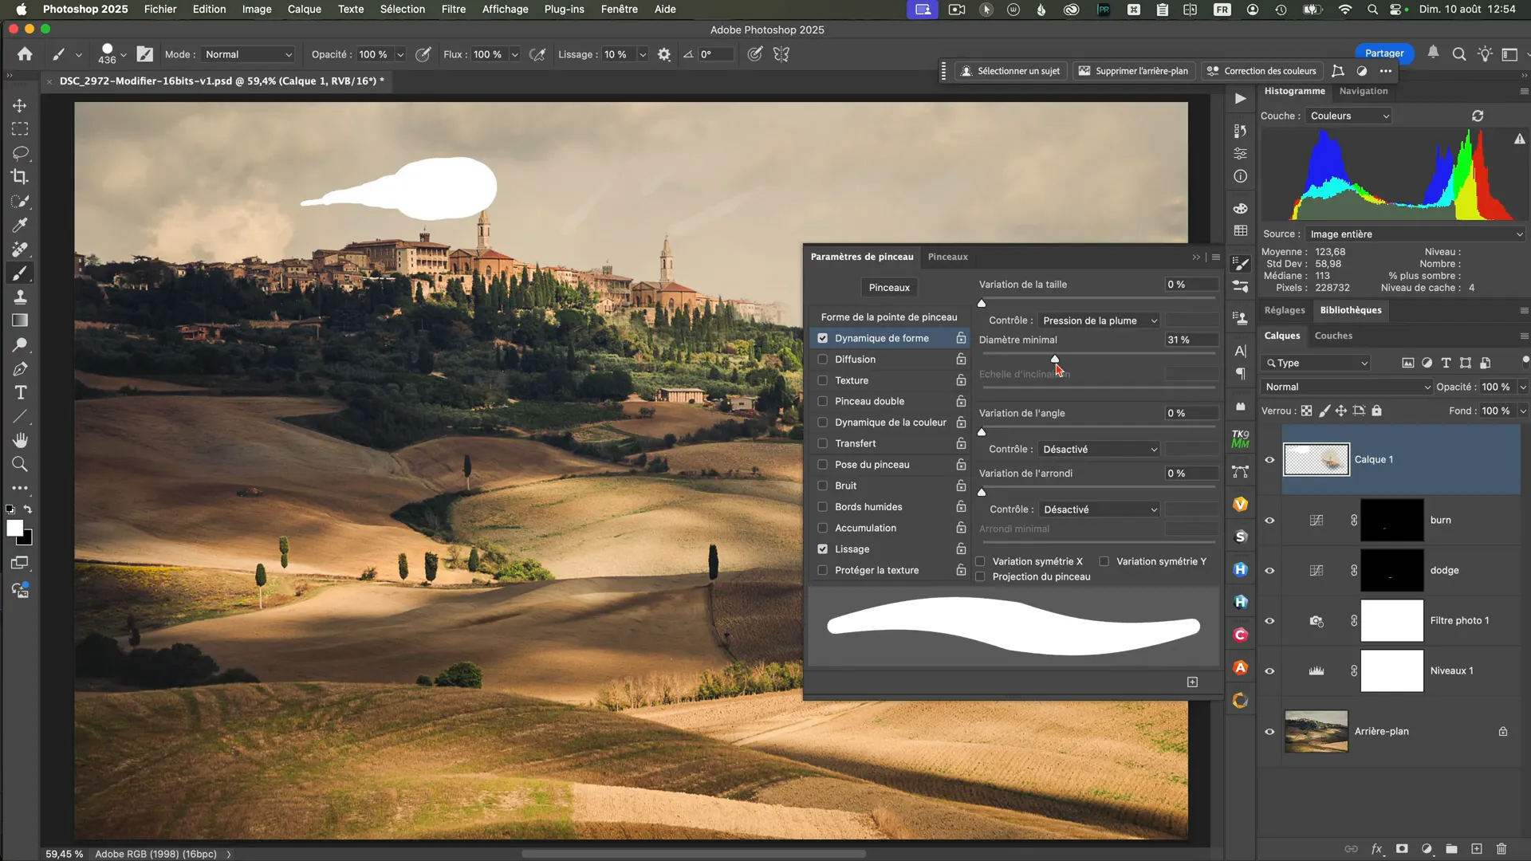
Task: Select the Brush tool in toolbar
Action: point(20,273)
